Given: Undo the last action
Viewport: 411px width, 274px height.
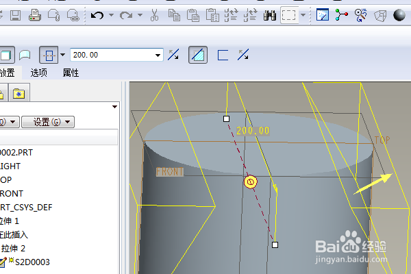Looking at the screenshot, I should click(97, 15).
